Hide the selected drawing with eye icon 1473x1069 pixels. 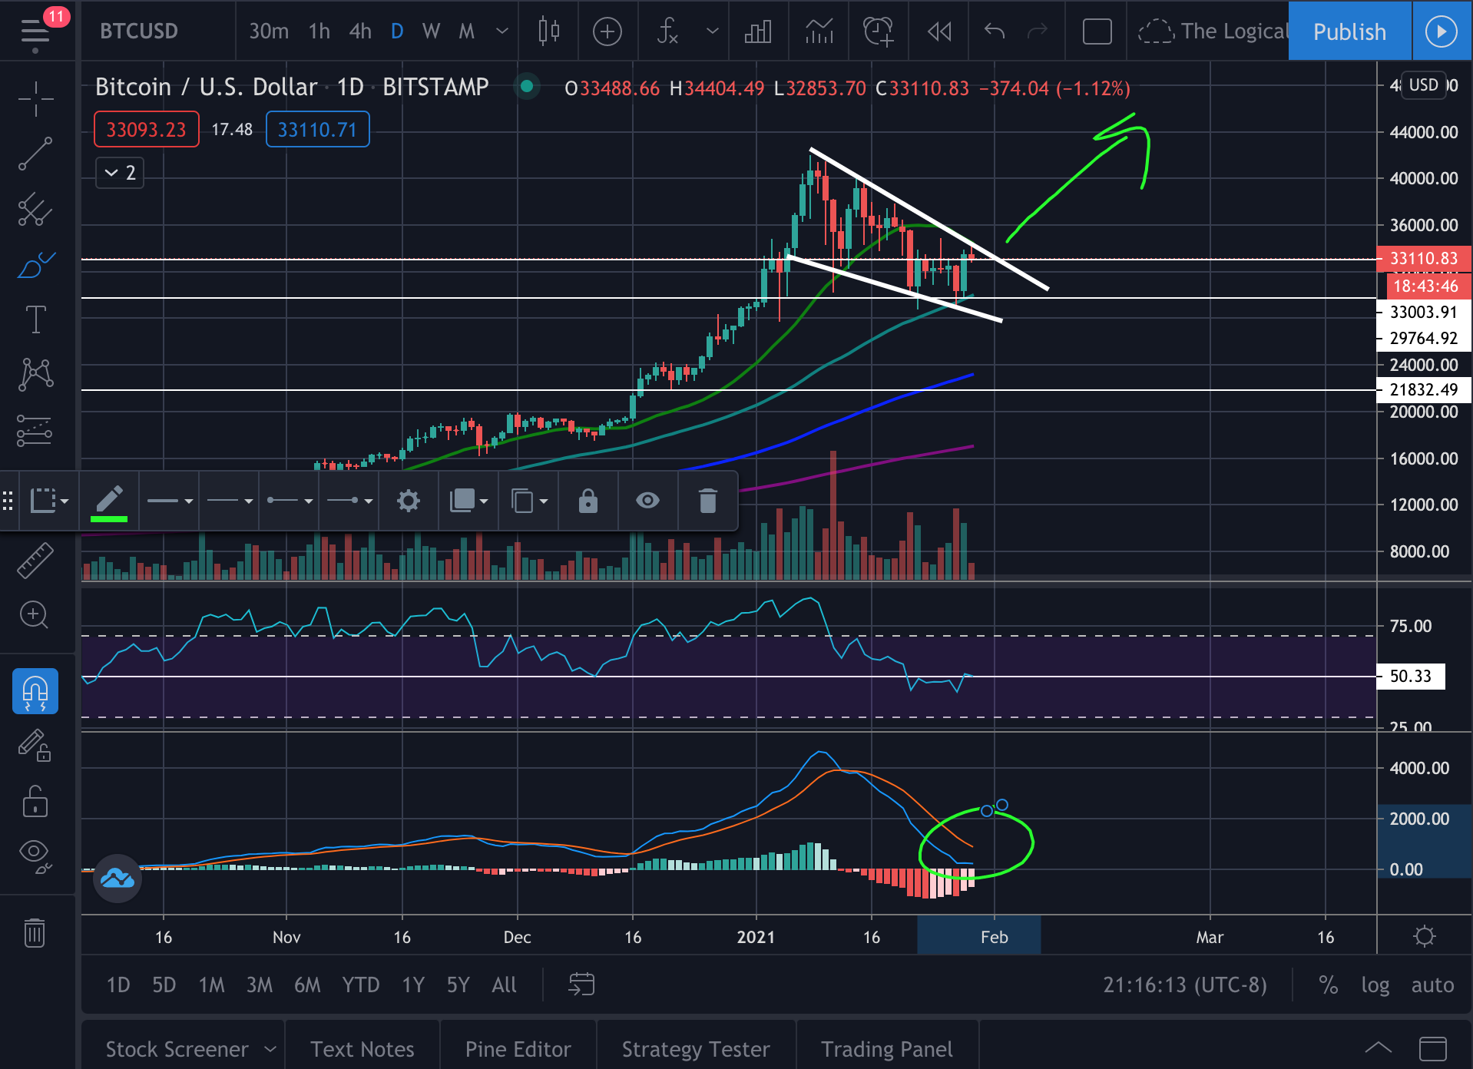click(x=648, y=501)
